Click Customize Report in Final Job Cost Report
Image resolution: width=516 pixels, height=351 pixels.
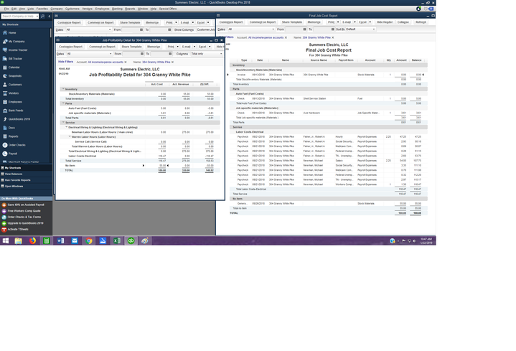(231, 22)
